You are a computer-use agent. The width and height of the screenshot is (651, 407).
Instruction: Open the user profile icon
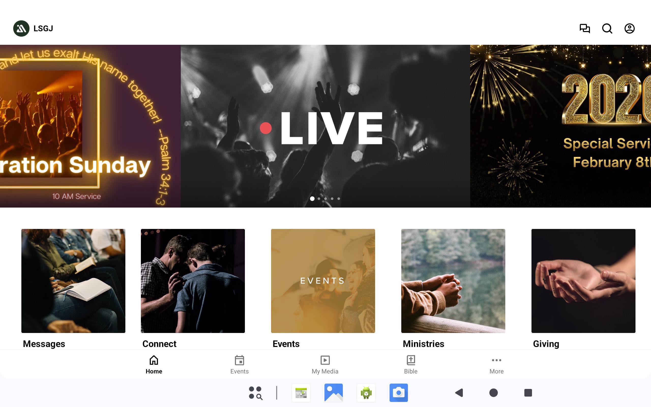(x=629, y=28)
